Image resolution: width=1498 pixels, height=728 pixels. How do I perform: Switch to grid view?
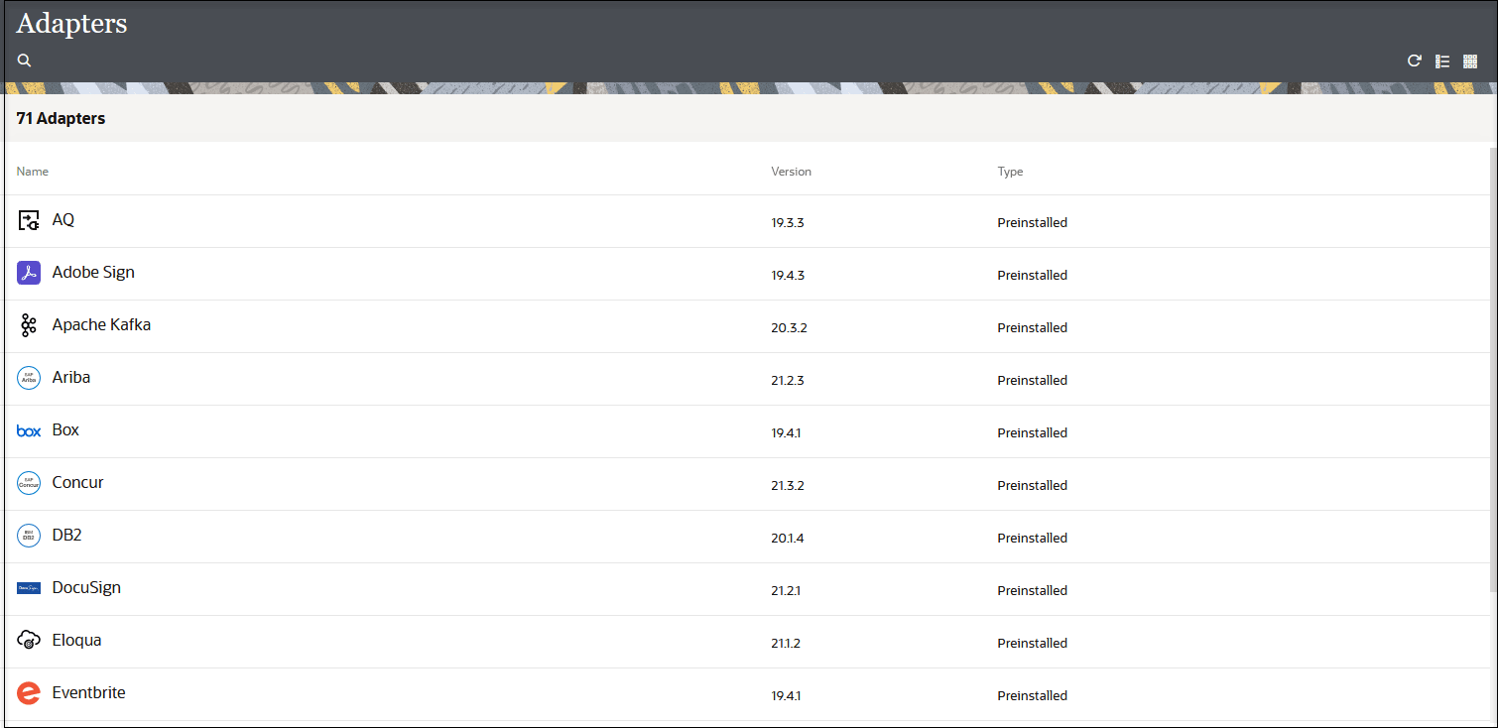(x=1470, y=61)
